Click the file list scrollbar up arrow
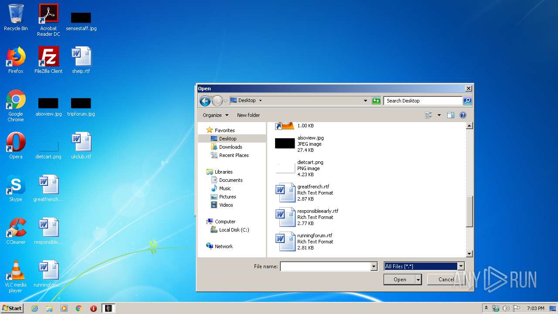558x314 pixels. [x=470, y=126]
